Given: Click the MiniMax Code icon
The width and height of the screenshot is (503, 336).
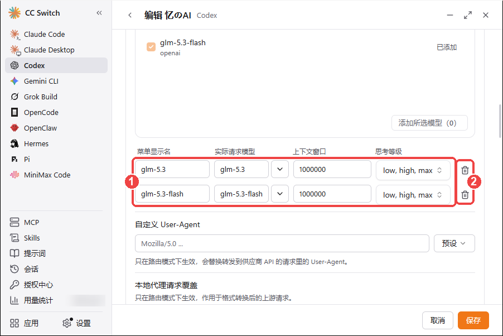Looking at the screenshot, I should (x=14, y=175).
